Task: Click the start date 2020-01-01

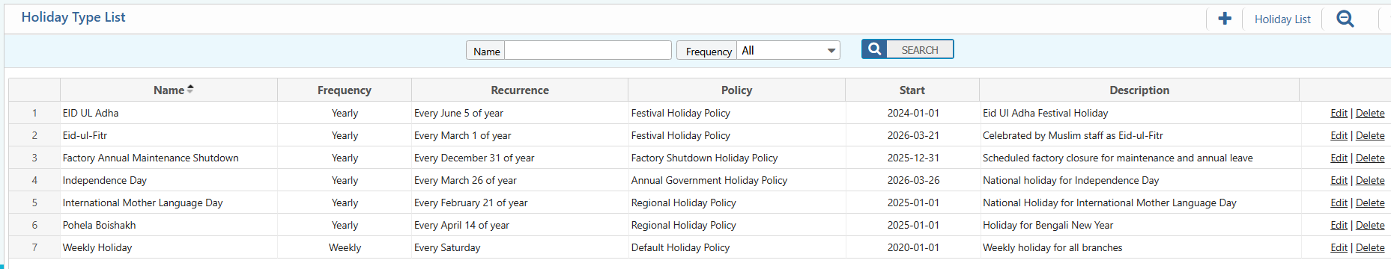Action: (x=912, y=247)
